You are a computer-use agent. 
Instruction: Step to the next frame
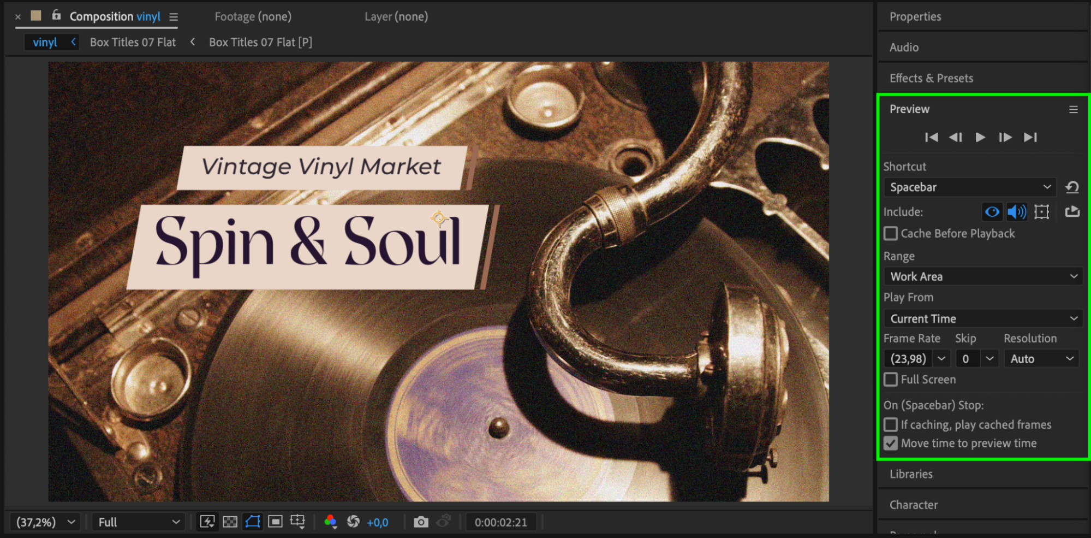pos(1005,137)
